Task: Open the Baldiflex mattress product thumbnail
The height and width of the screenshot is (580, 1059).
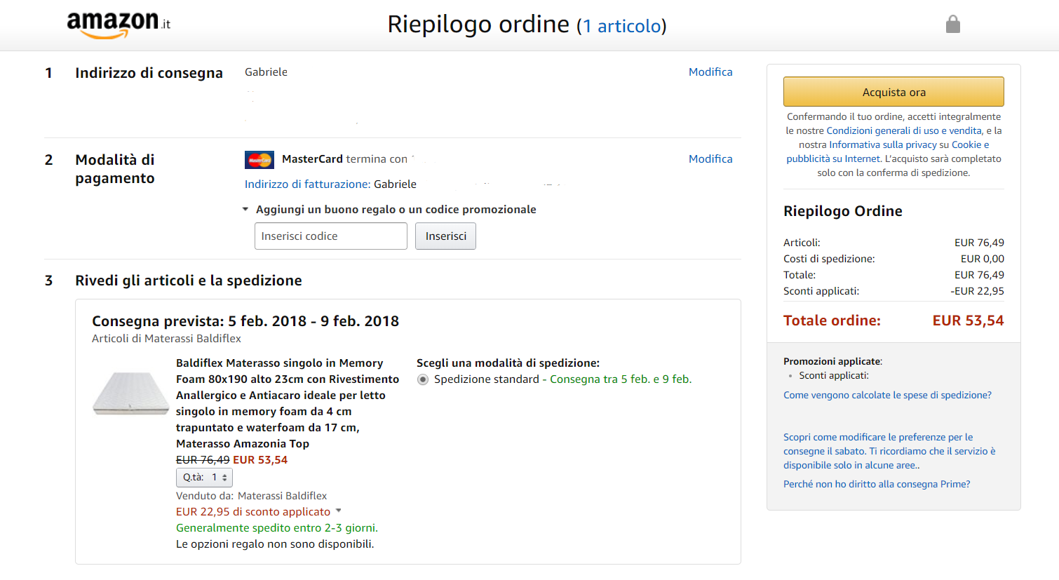Action: tap(131, 393)
